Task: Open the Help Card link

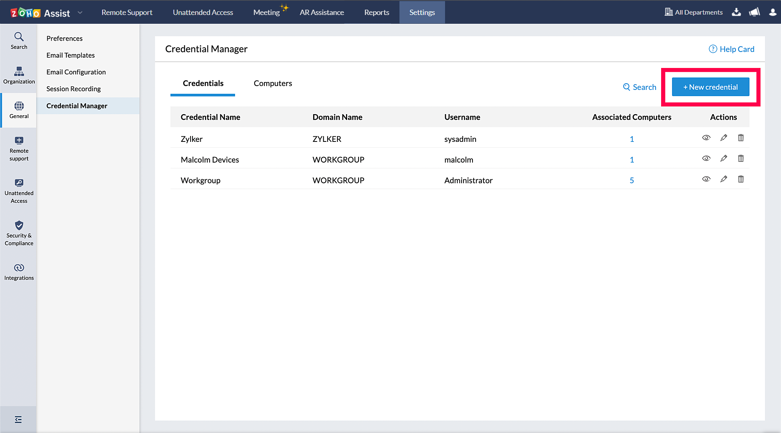Action: pyautogui.click(x=731, y=49)
